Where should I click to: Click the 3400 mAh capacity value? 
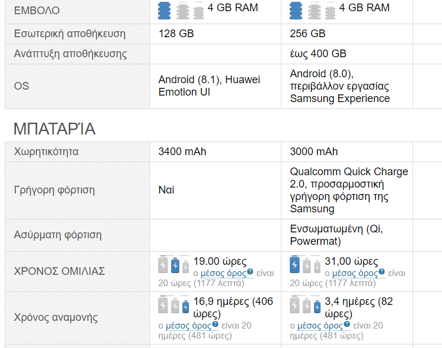(x=182, y=152)
